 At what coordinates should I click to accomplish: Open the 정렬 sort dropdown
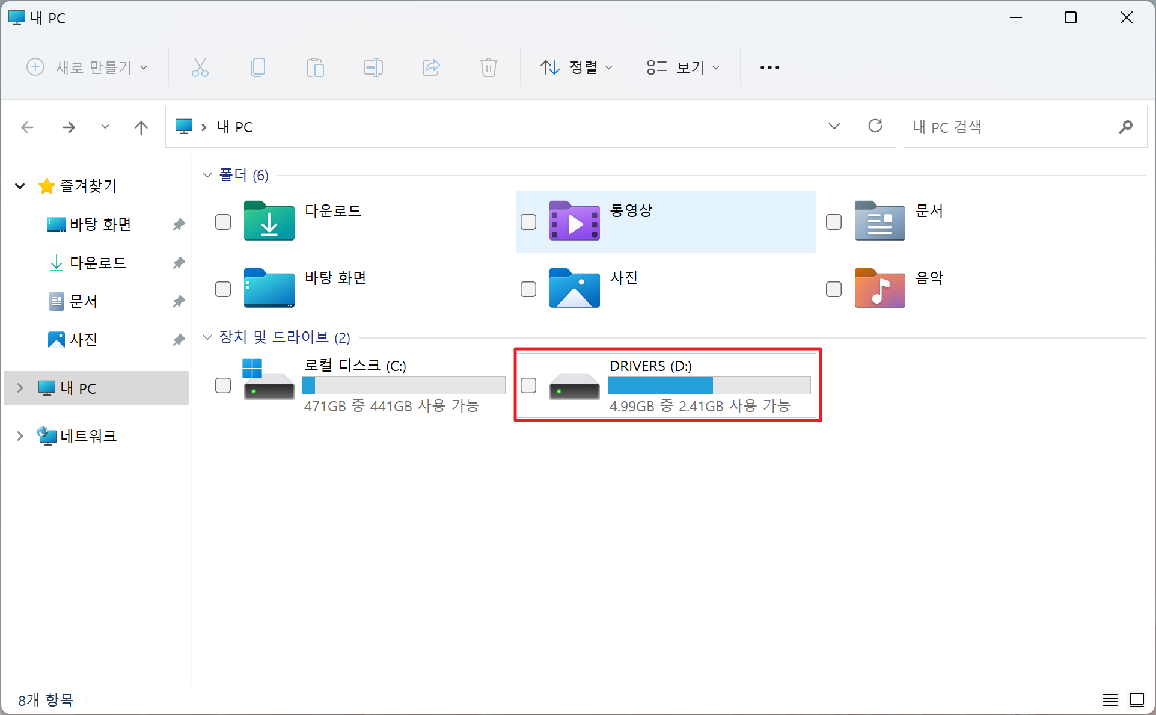[x=576, y=67]
